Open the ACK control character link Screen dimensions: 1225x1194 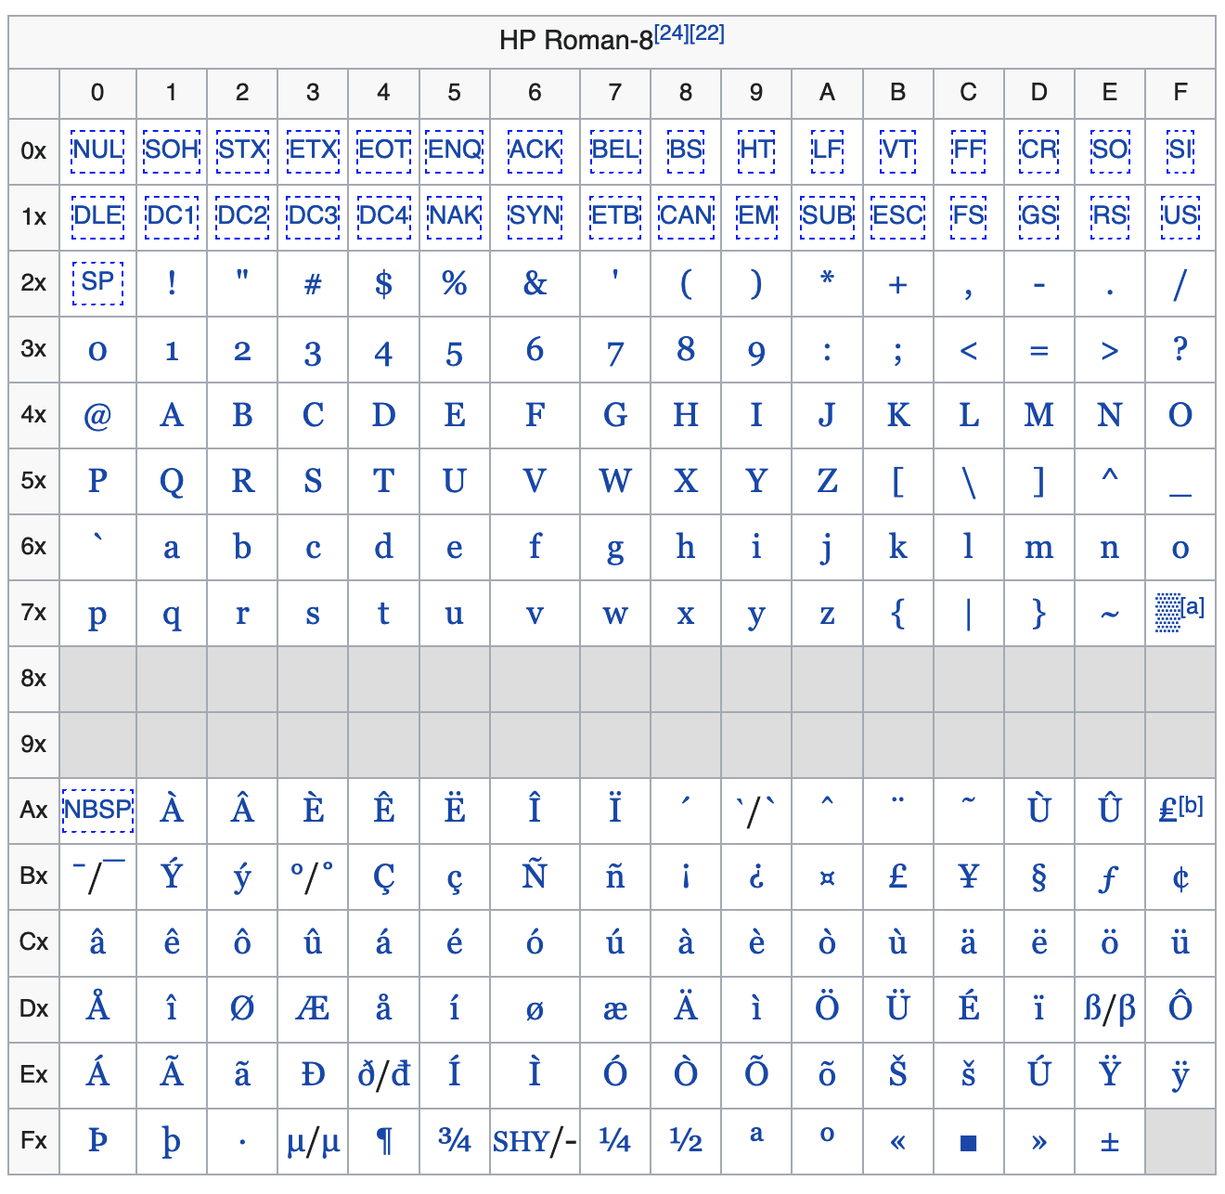[535, 149]
